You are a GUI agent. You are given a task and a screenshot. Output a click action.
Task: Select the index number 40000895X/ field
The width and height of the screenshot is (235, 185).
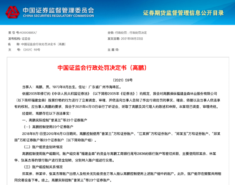(x=28, y=33)
